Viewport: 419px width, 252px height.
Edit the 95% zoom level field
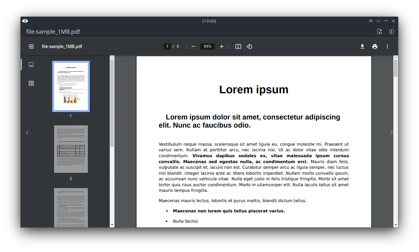click(x=207, y=46)
